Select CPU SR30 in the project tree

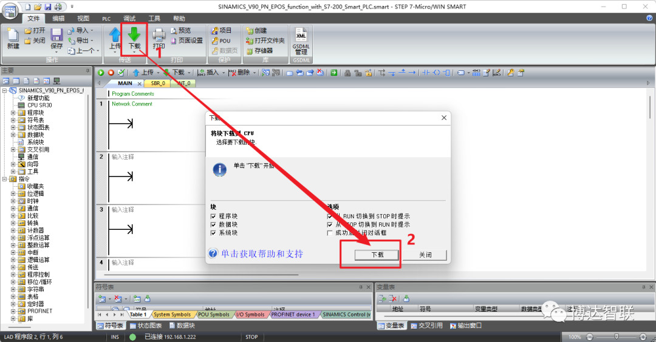39,106
